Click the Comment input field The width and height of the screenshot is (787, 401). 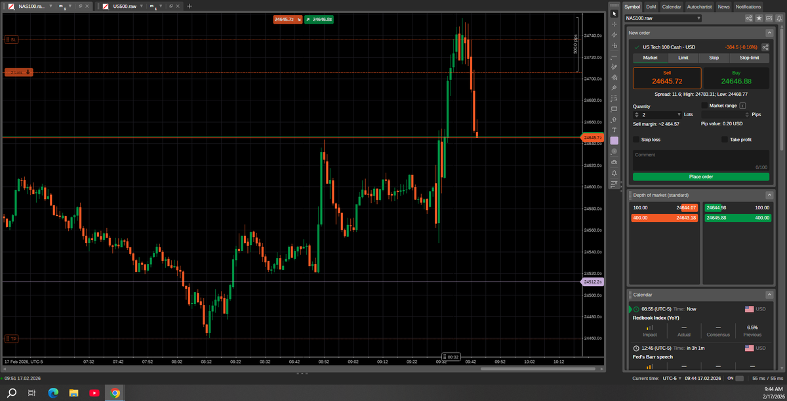pos(701,160)
